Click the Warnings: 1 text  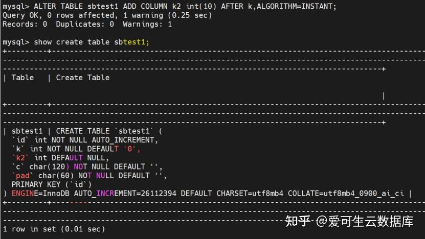(147, 25)
